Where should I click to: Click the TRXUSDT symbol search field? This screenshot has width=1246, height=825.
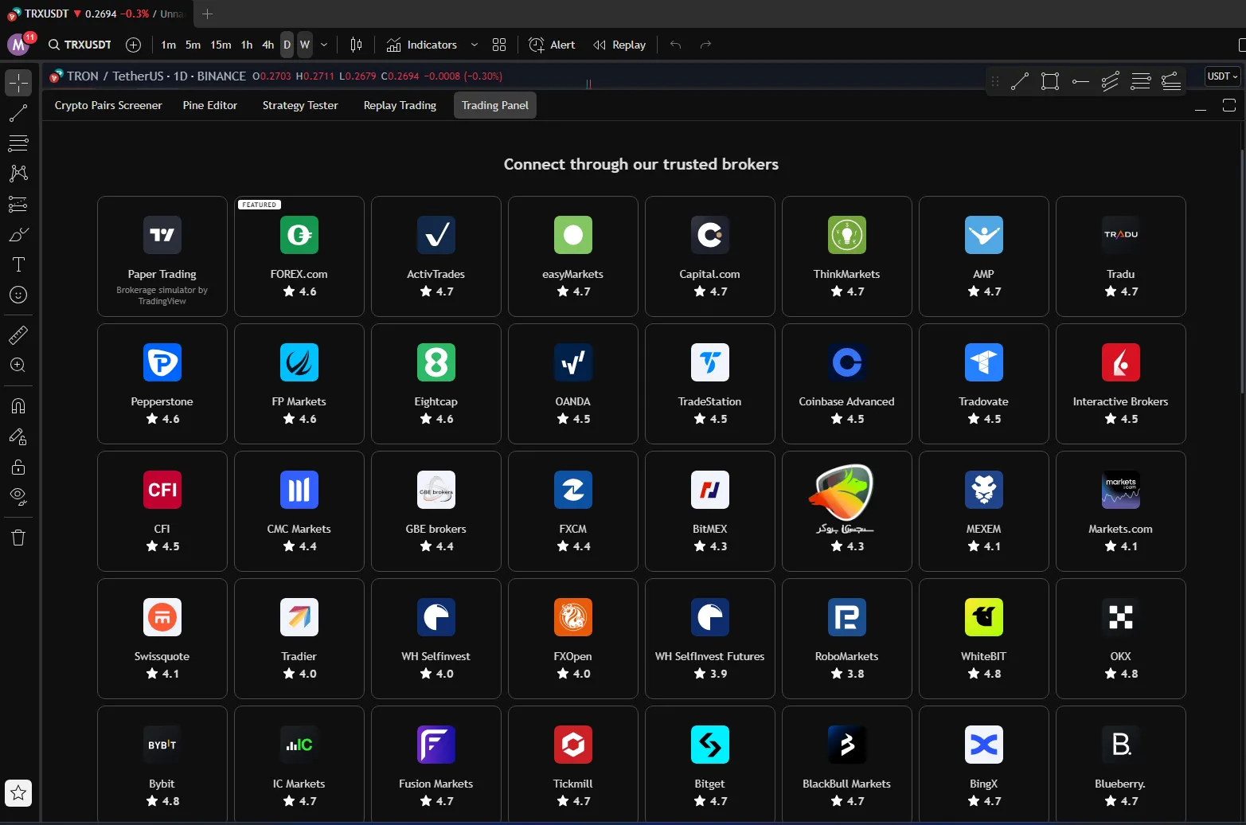[80, 45]
